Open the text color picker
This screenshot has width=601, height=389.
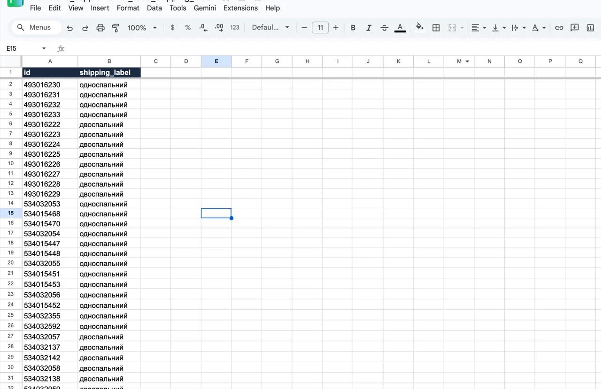(400, 28)
